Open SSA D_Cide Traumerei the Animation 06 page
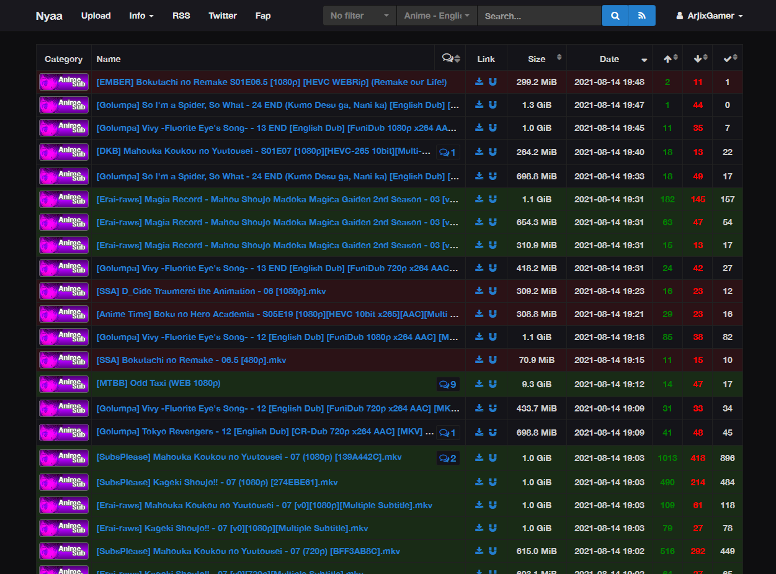This screenshot has width=776, height=574. click(211, 291)
